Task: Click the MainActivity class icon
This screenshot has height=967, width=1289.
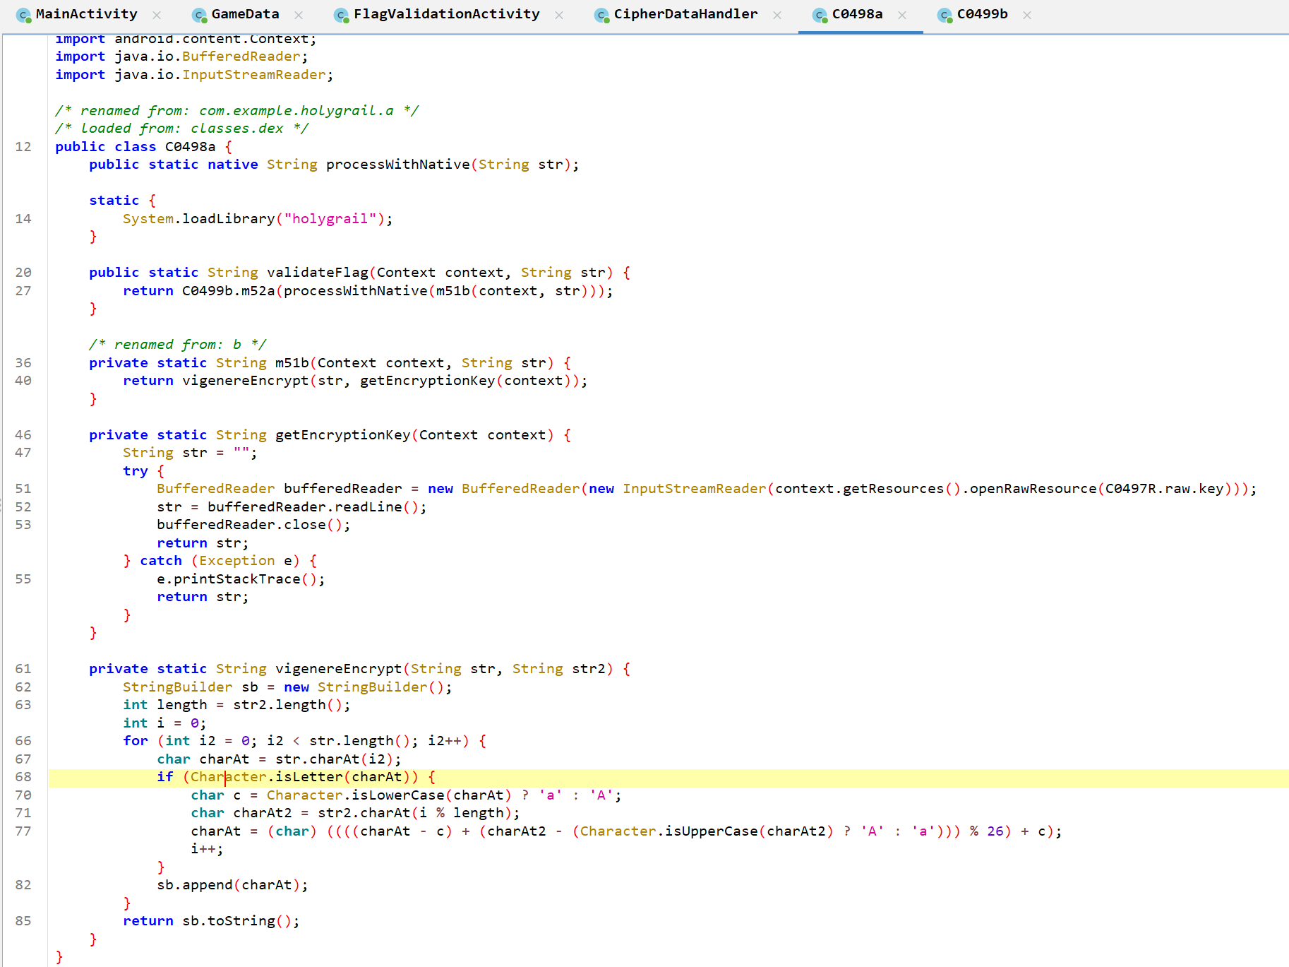Action: [24, 15]
